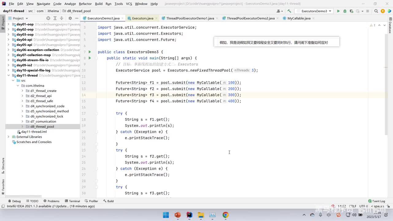The height and width of the screenshot is (221, 393).
Task: Stop the running process with the Stop button
Action: [368, 11]
